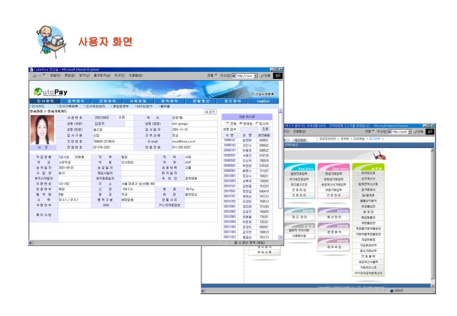
Task: Select the 퇴사자 radio button in the employee list
Action: 257,124
